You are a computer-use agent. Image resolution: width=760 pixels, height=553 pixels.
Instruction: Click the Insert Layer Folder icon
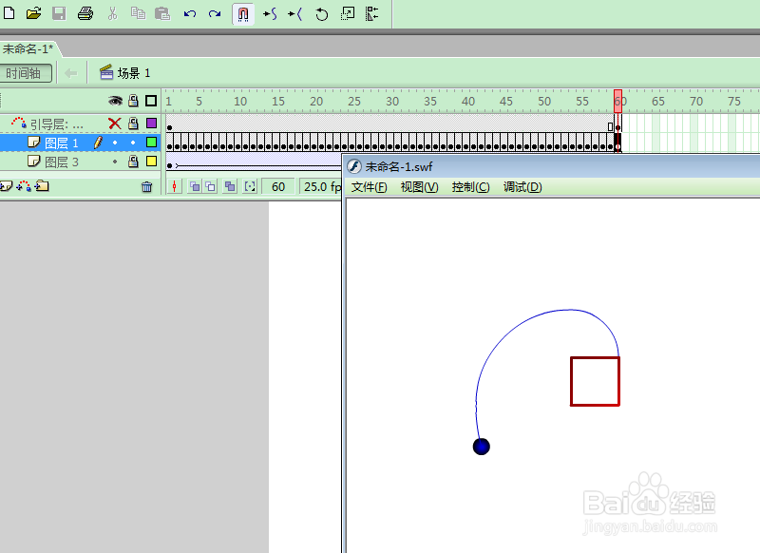(x=42, y=185)
